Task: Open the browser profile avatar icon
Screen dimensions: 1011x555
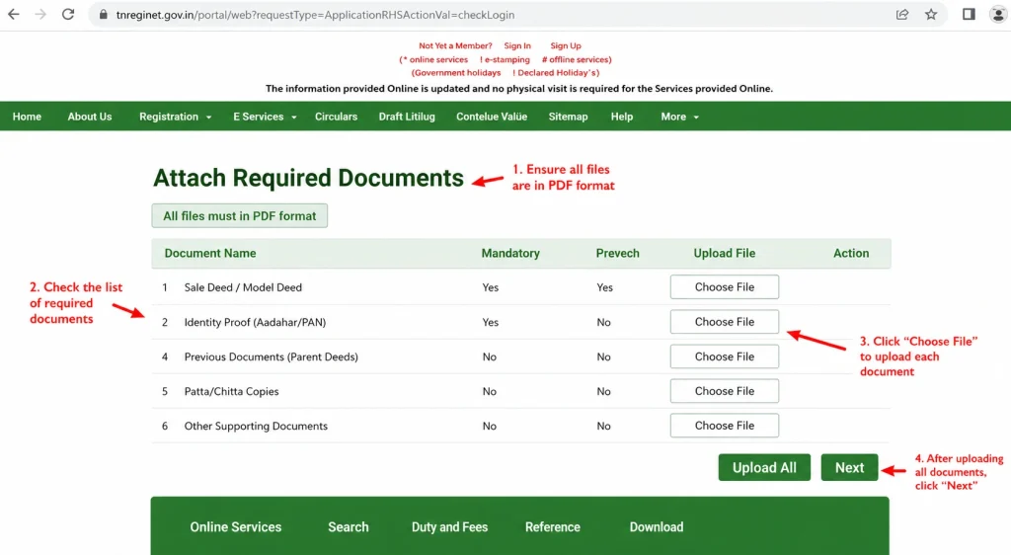Action: [998, 14]
